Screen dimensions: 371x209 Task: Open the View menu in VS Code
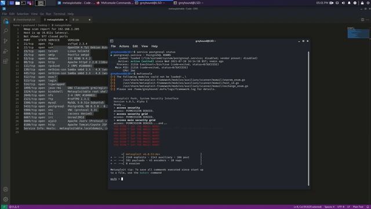tap(34, 14)
